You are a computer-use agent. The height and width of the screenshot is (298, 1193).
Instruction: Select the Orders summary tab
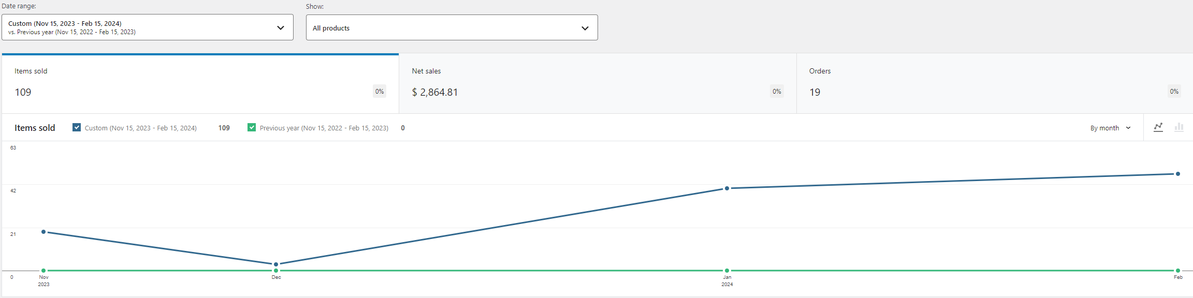pyautogui.click(x=994, y=84)
